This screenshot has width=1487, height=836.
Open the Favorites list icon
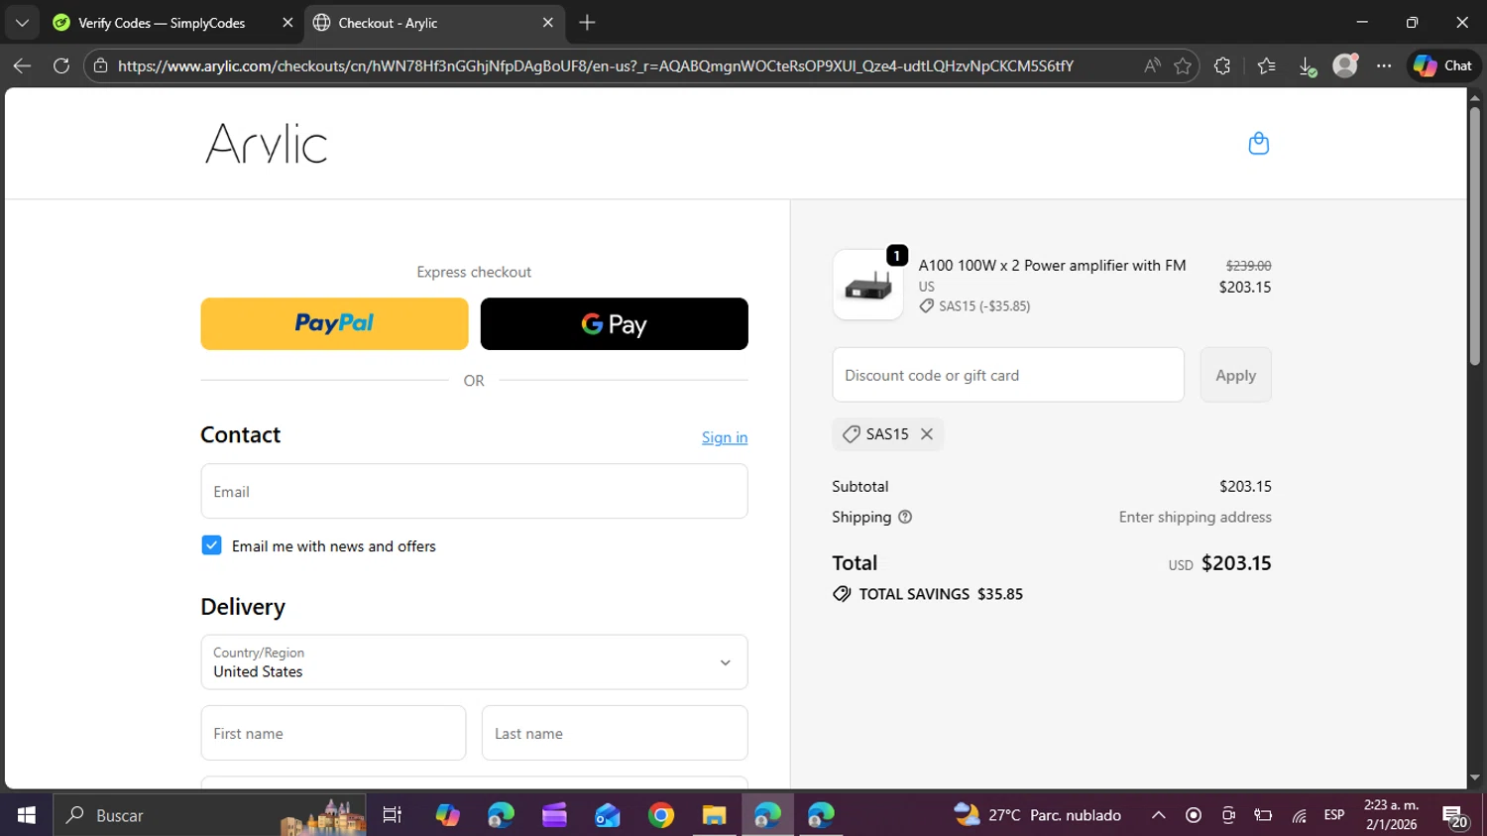click(x=1266, y=65)
